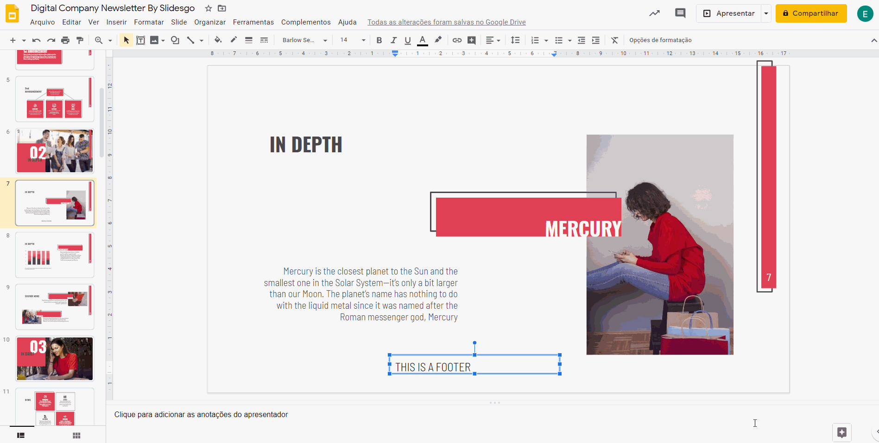Open the zoom level dropdown arrow
Image resolution: width=879 pixels, height=443 pixels.
[110, 40]
